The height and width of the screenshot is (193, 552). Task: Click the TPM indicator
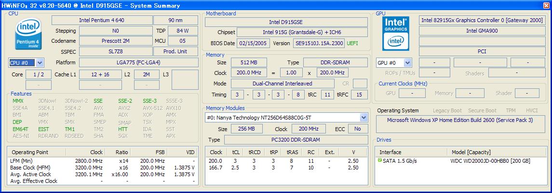click(511, 111)
